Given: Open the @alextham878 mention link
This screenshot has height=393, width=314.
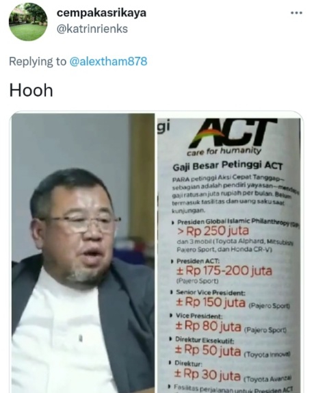Looking at the screenshot, I should click(108, 62).
